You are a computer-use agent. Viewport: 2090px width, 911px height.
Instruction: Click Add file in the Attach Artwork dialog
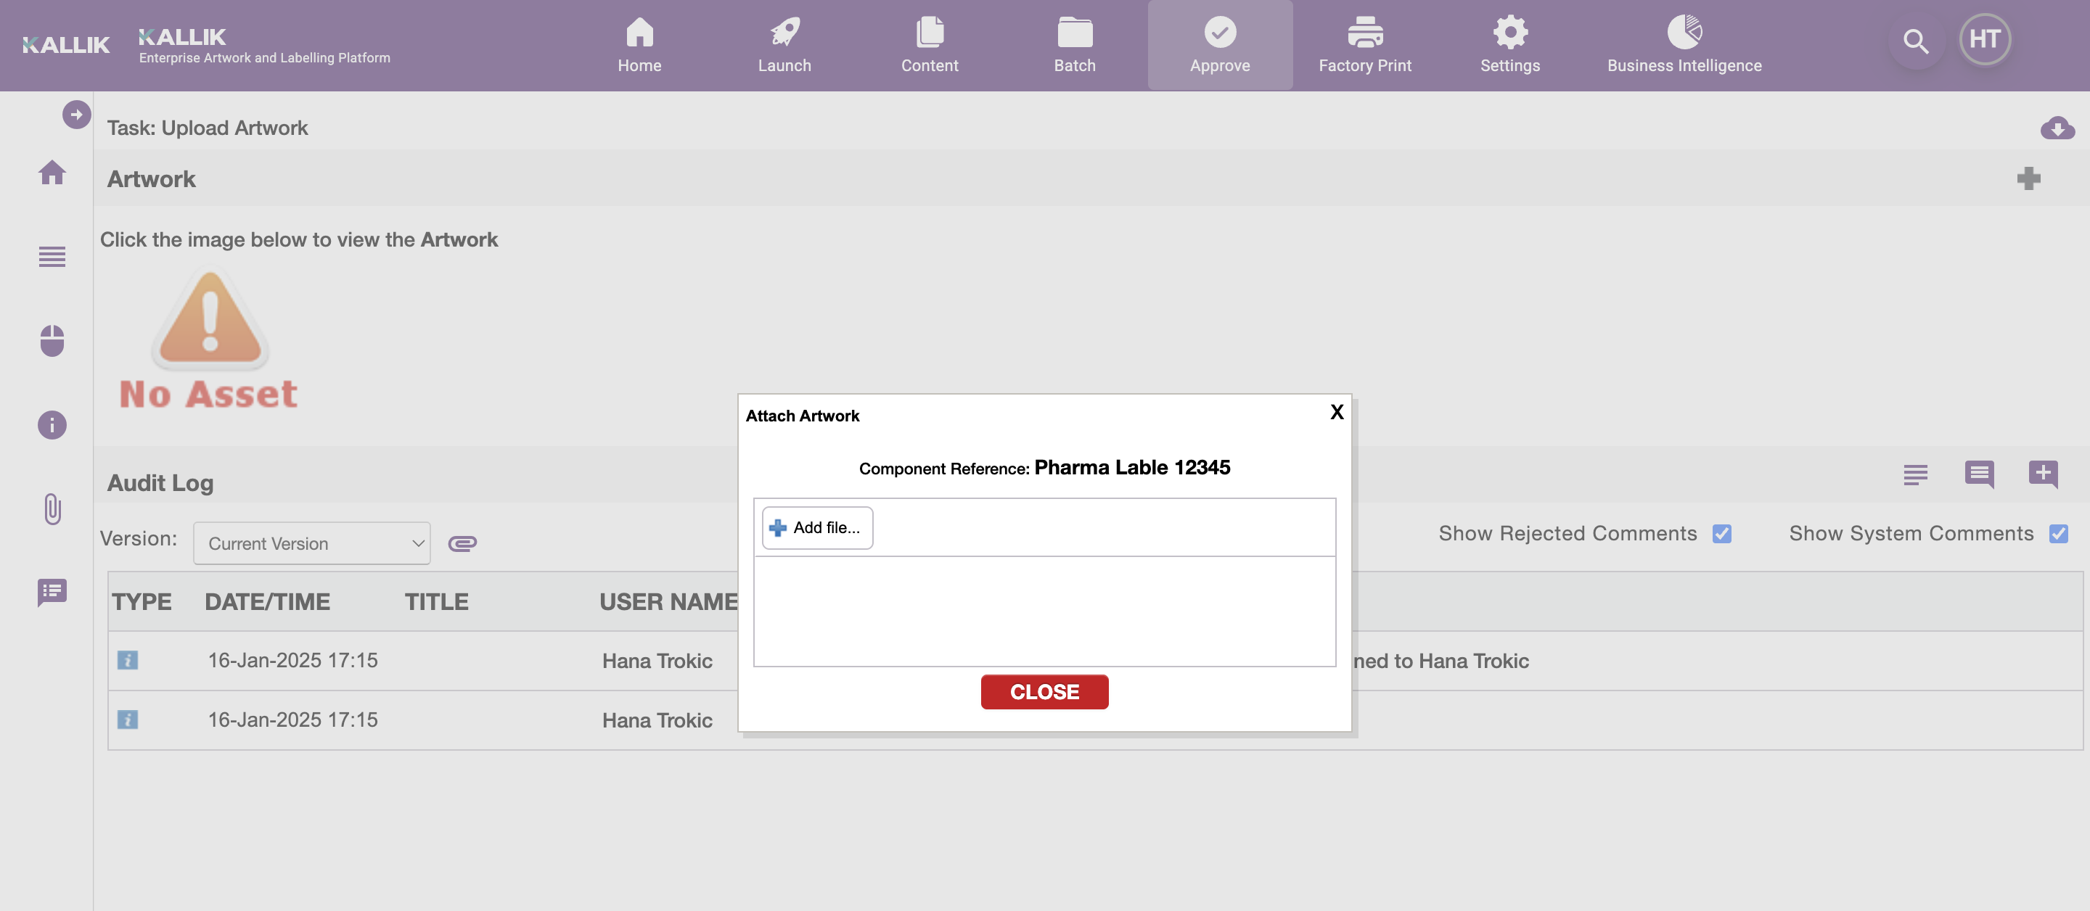(x=816, y=527)
